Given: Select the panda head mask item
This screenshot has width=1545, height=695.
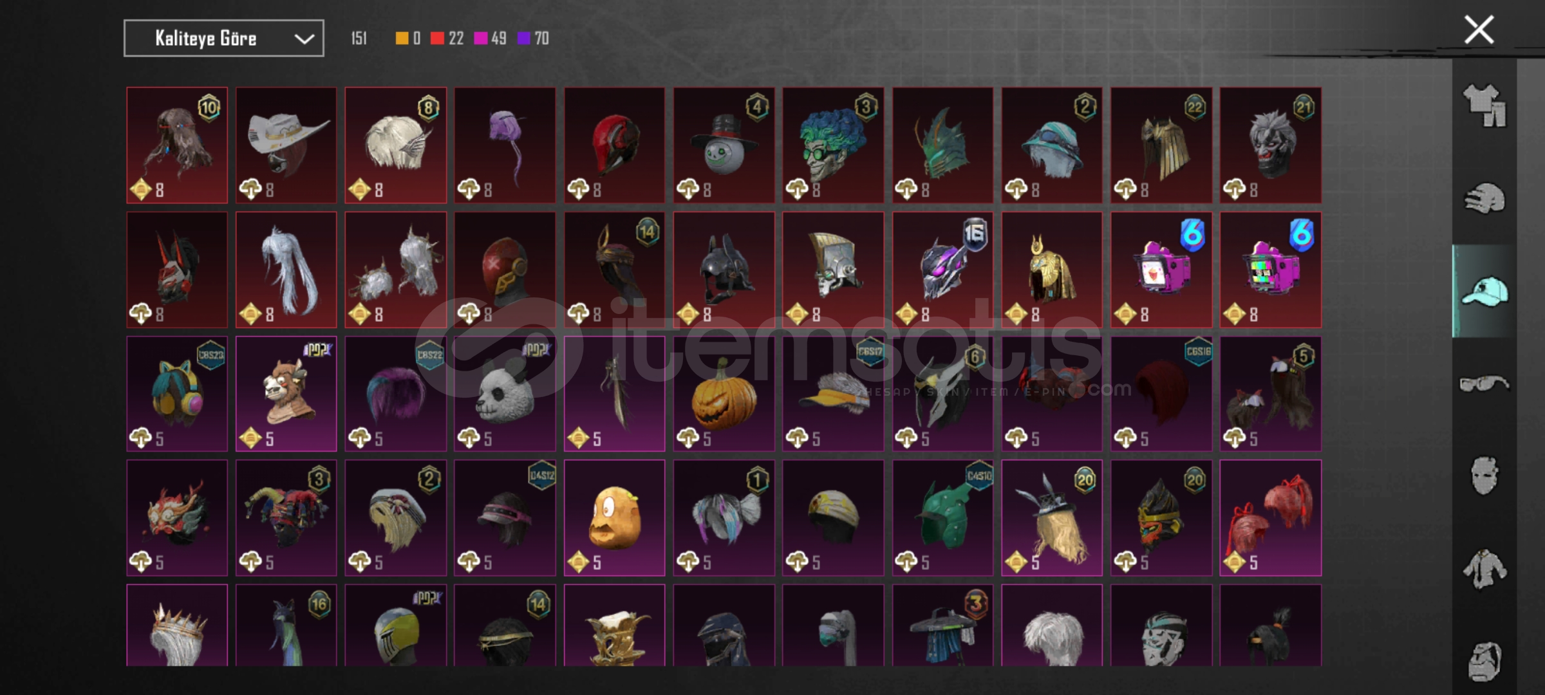Looking at the screenshot, I should [505, 394].
